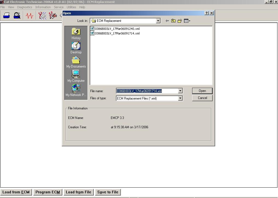The height and width of the screenshot is (198, 278).
Task: Click the ECM Name value EMCP 3.3
Action: point(117,118)
